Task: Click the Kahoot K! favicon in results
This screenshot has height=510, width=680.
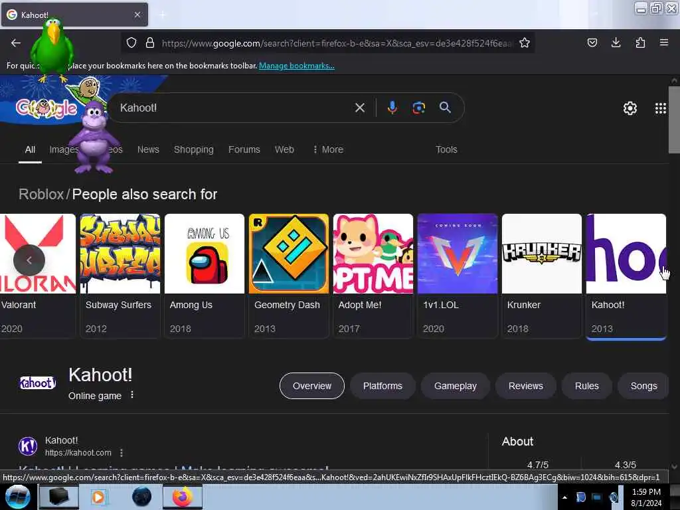Action: click(x=28, y=446)
